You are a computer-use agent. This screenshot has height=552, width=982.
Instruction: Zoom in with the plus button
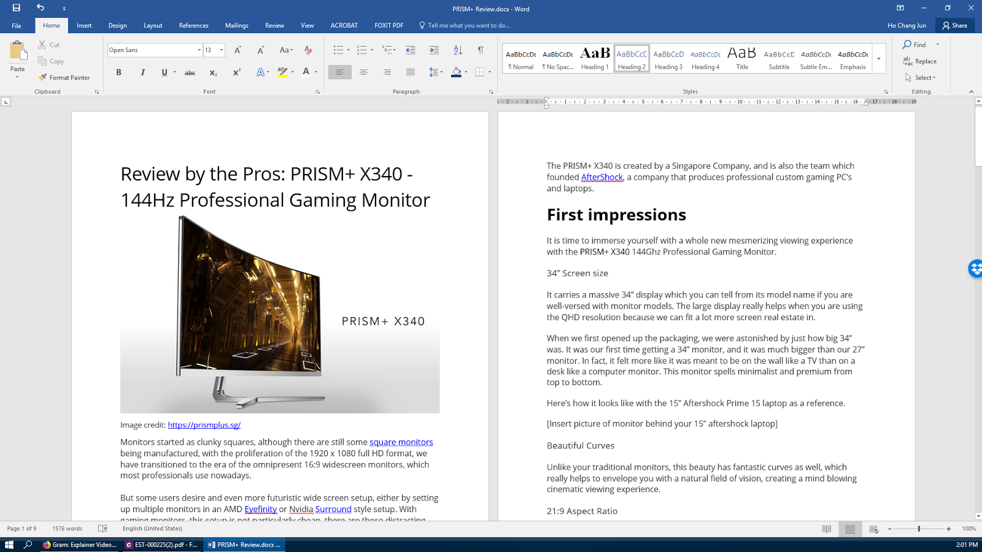click(x=949, y=529)
